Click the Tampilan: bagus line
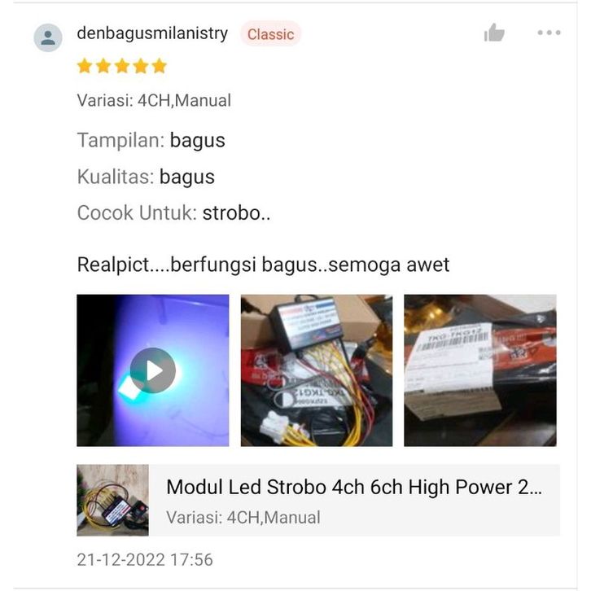Screen dimensions: 591x591 pyautogui.click(x=151, y=141)
